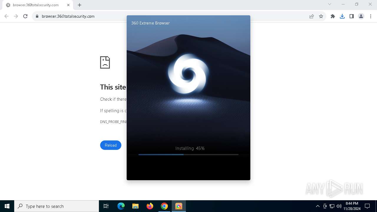Select the 360 installer taskbar icon
The width and height of the screenshot is (377, 212).
(179, 206)
